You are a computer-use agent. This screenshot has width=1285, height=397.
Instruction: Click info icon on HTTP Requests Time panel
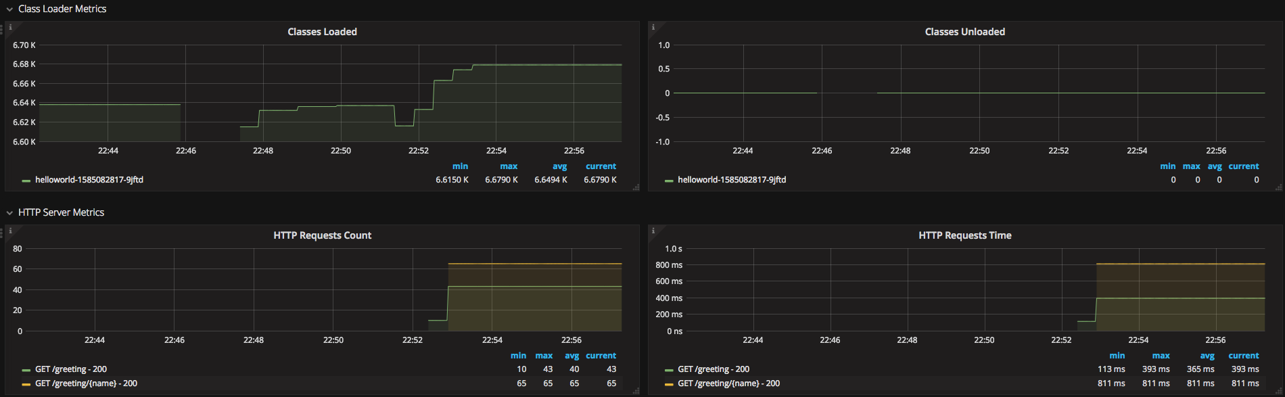point(653,231)
